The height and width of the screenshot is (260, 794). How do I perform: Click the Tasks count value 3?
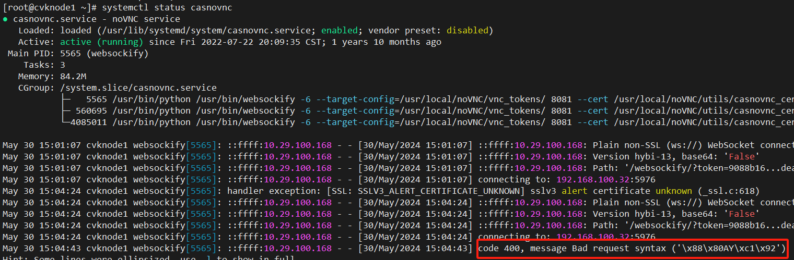63,65
